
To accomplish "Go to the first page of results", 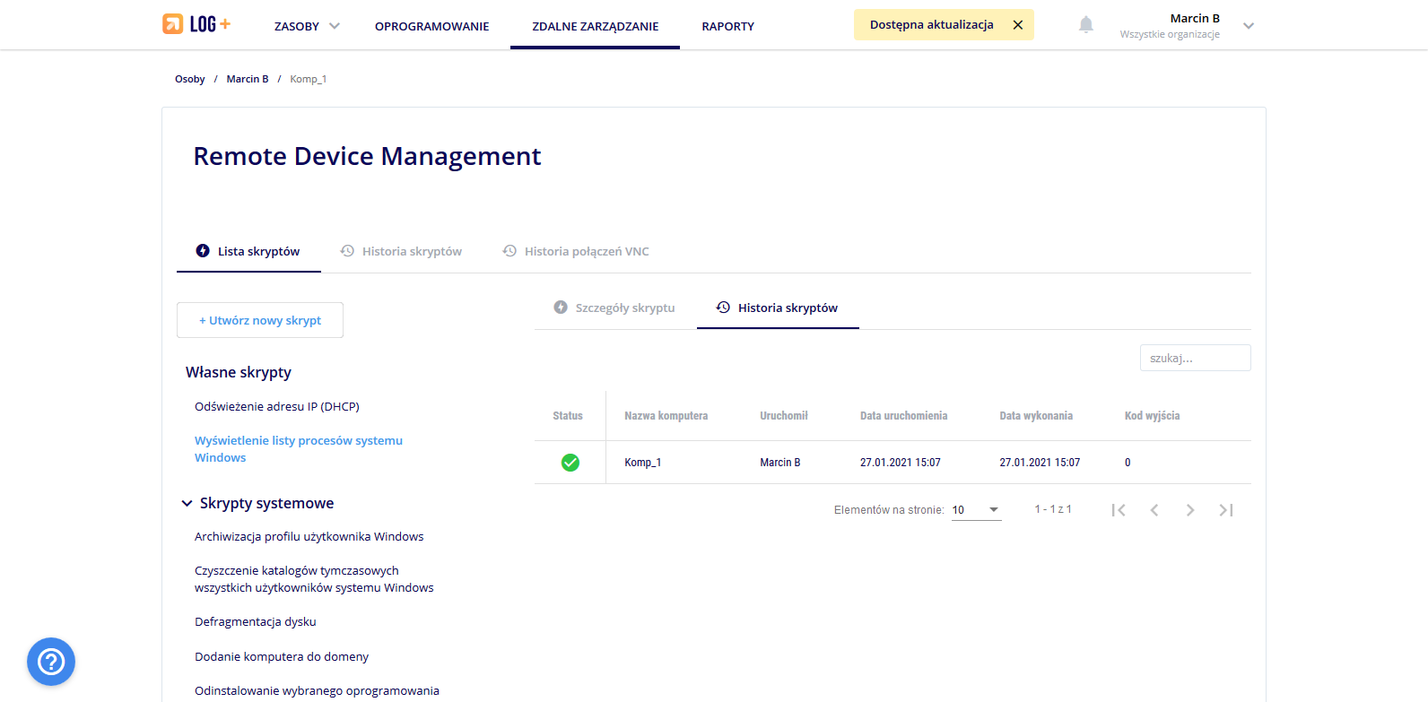I will click(1118, 510).
